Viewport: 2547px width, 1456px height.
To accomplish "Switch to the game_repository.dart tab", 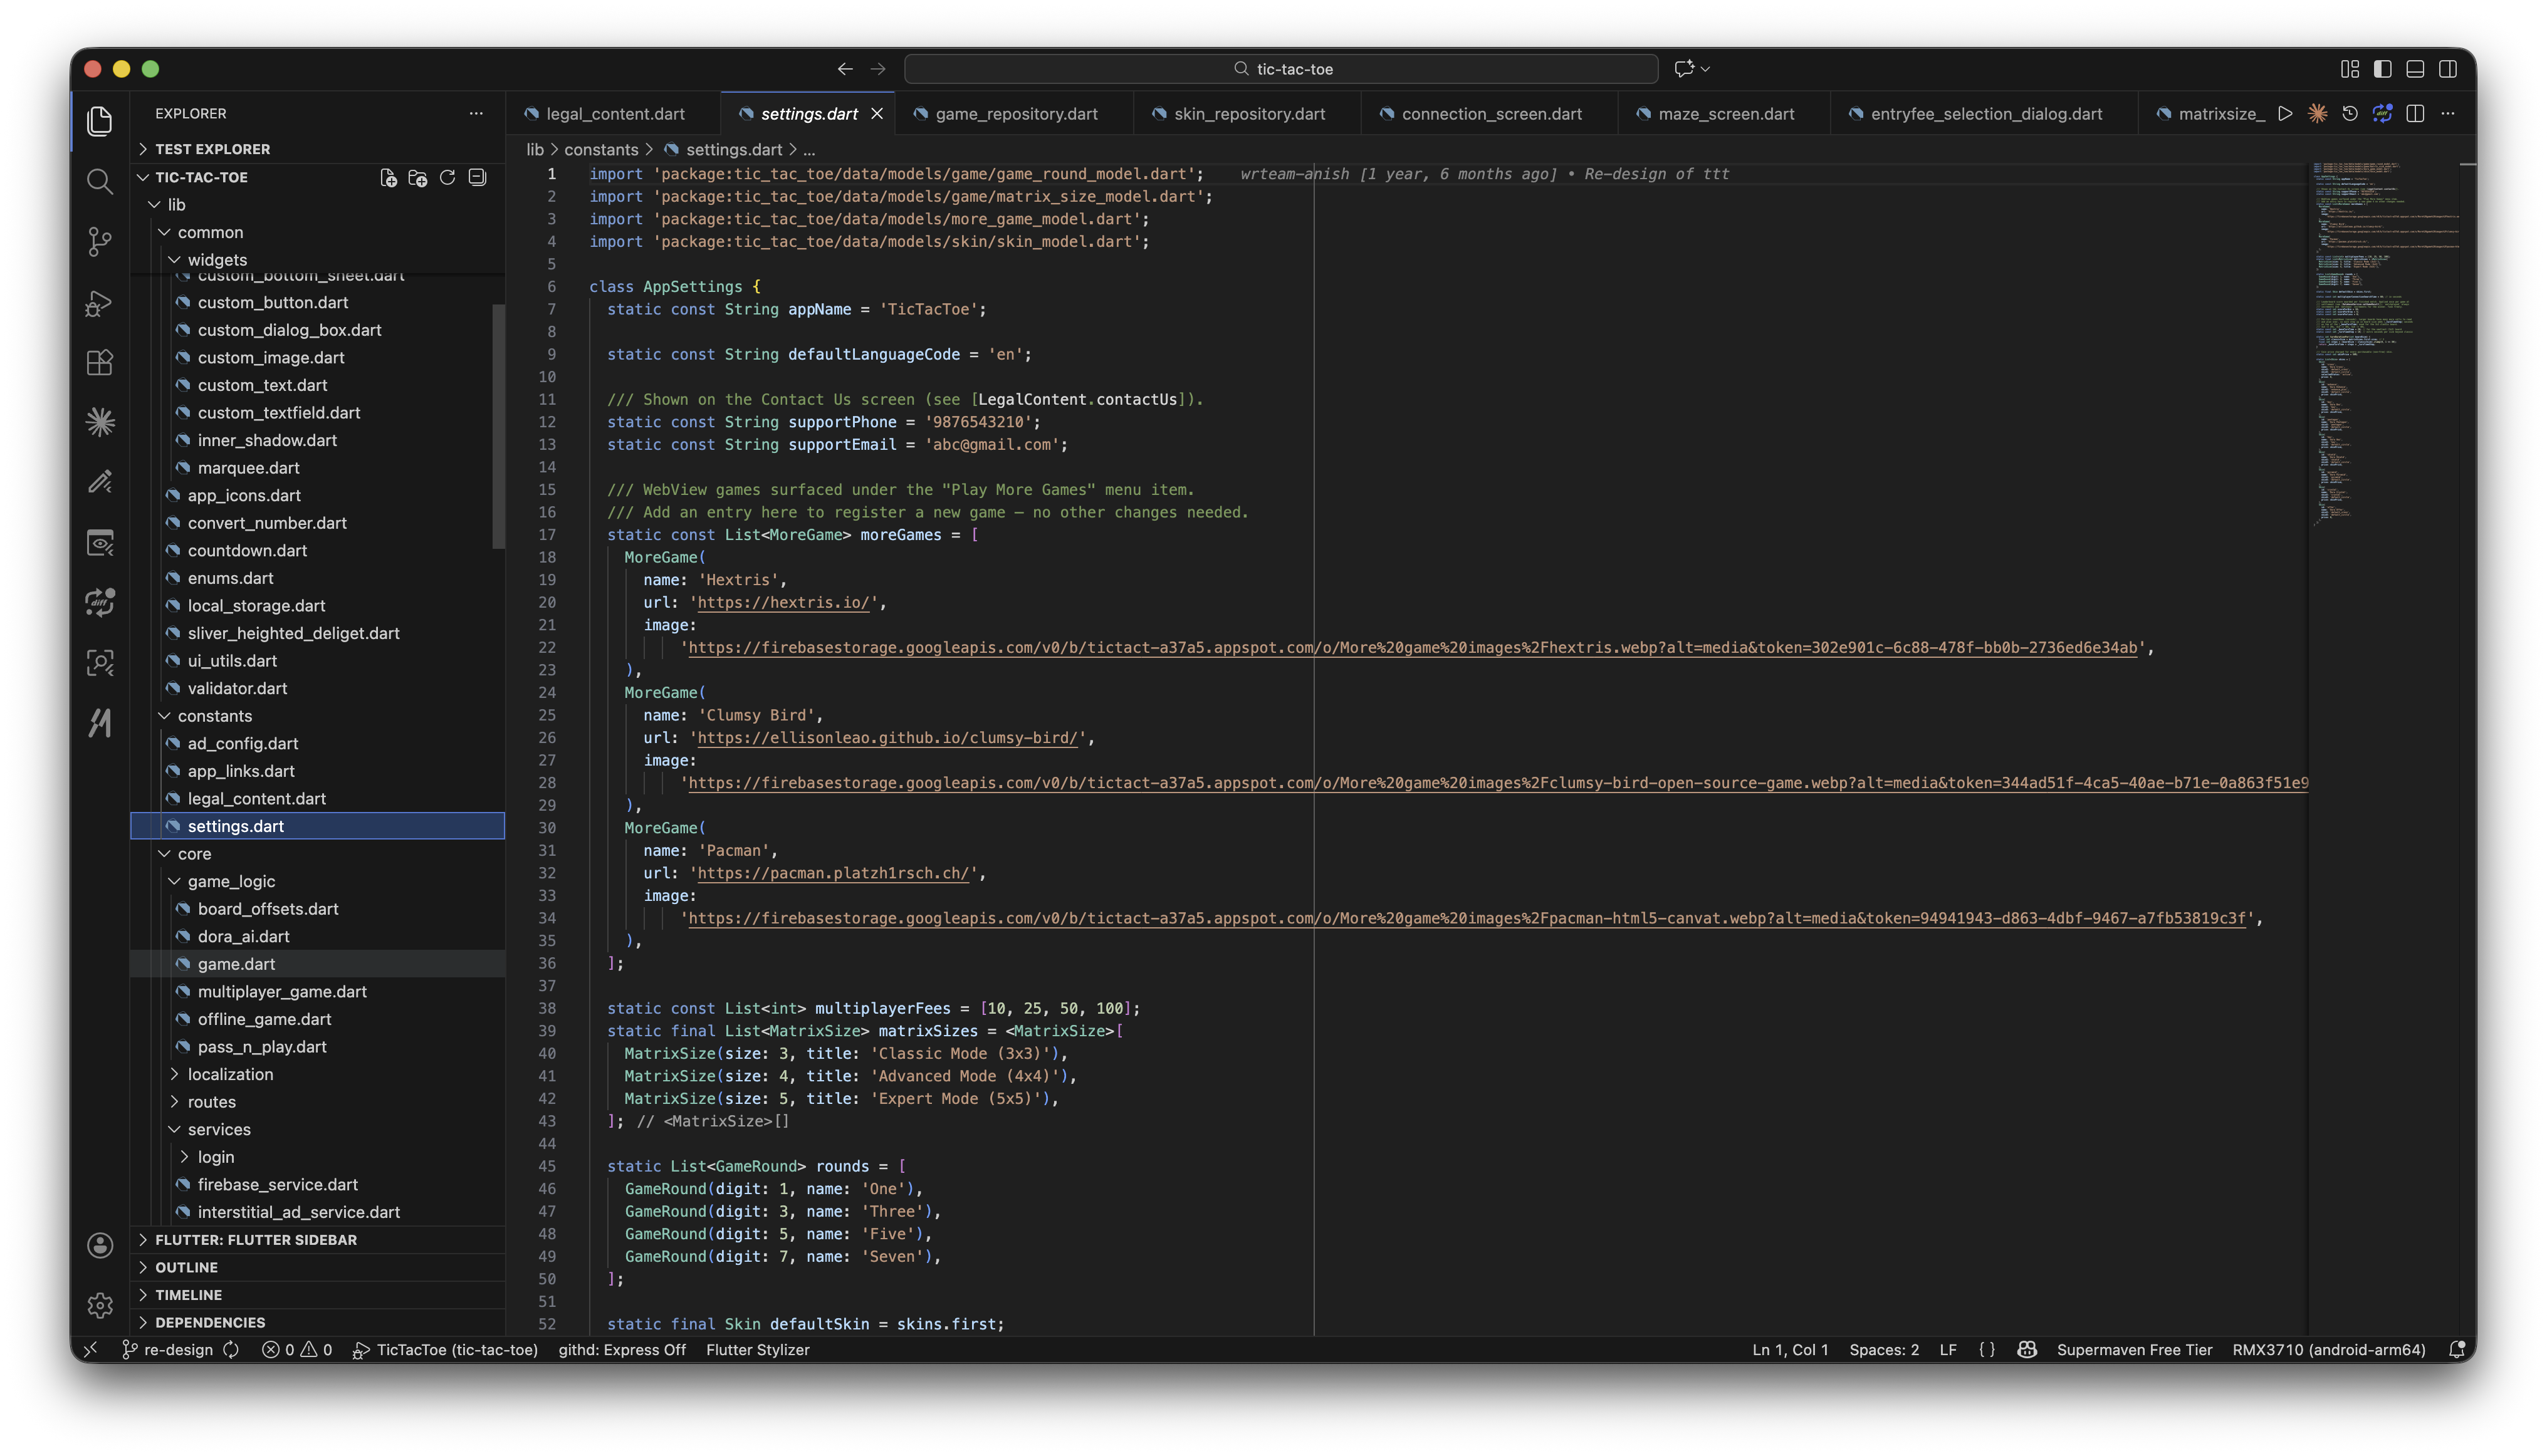I will 1015,114.
